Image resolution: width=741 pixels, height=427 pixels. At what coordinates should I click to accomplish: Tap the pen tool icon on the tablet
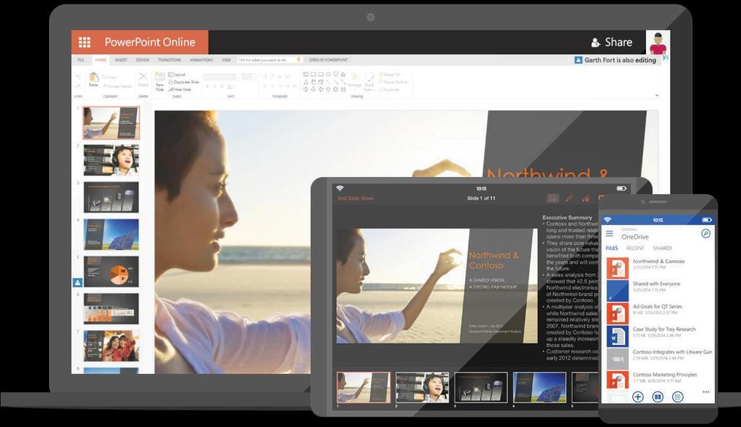click(x=569, y=199)
